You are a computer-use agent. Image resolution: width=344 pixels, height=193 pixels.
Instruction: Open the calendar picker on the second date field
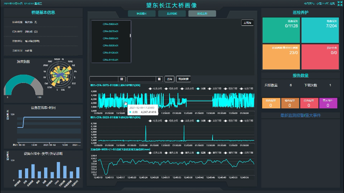[x=159, y=79]
